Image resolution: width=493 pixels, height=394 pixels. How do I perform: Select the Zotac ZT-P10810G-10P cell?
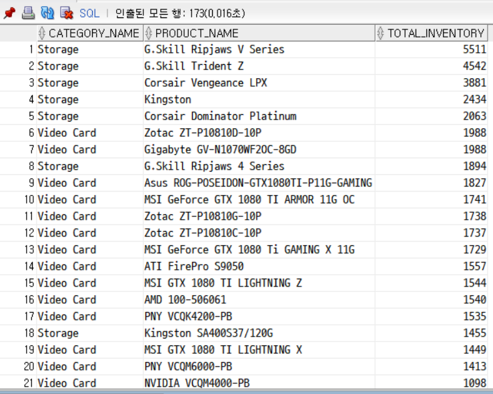pos(259,216)
